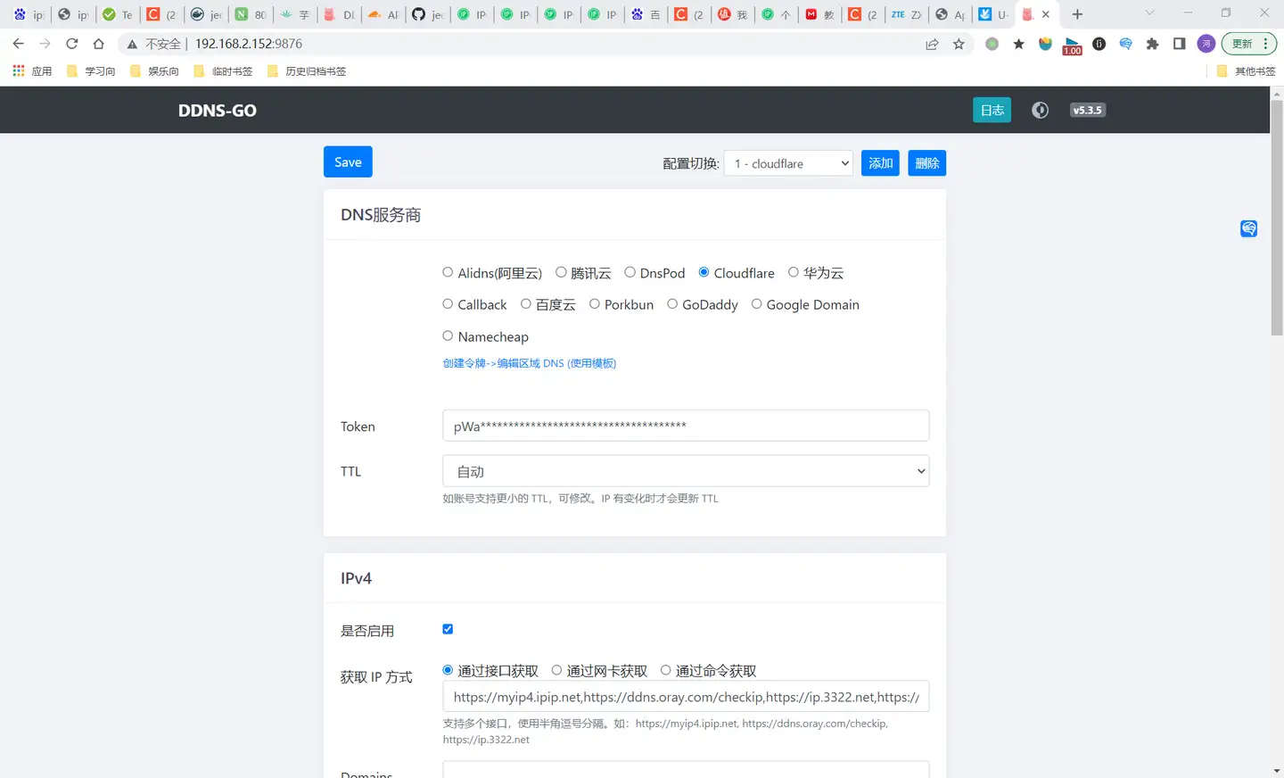Click the floating blue chat icon at right edge
1284x778 pixels.
coord(1248,228)
